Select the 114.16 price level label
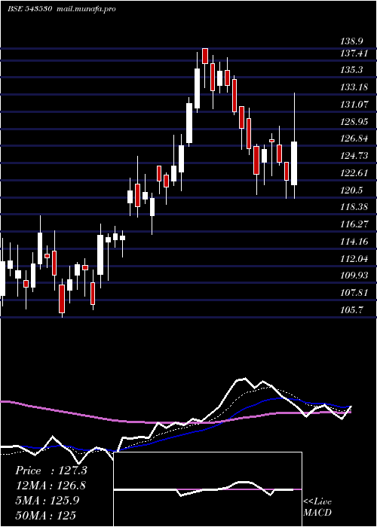 coord(354,242)
